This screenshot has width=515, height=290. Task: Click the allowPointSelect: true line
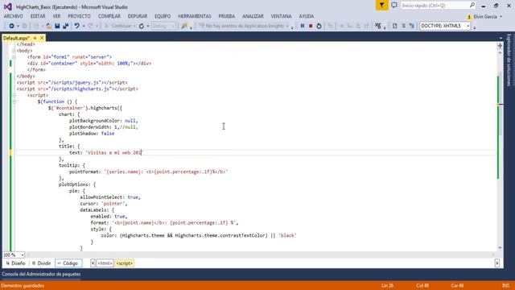click(110, 197)
